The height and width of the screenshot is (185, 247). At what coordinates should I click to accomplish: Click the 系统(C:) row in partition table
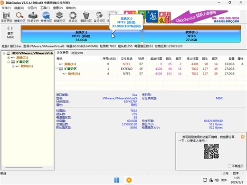coord(151,64)
